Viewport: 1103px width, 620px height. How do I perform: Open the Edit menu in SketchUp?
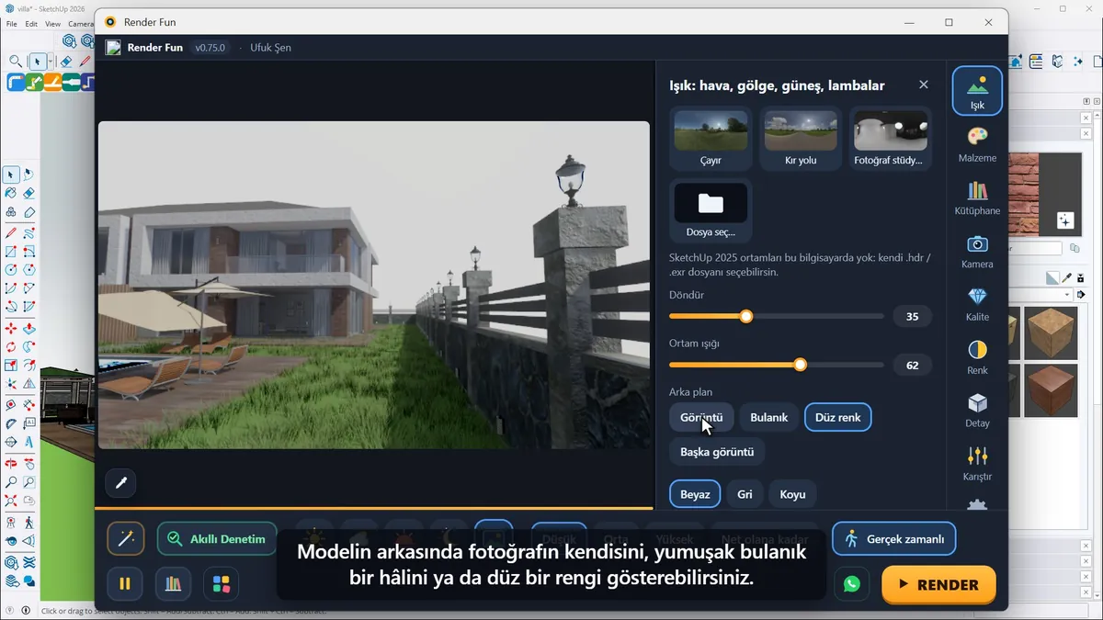(x=31, y=24)
